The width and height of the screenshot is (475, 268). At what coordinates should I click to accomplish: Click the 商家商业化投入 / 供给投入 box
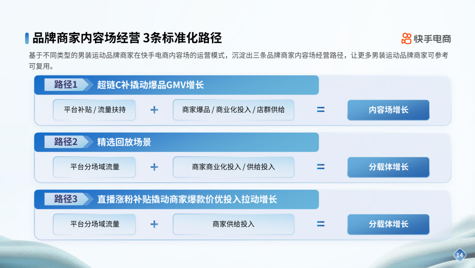234,167
